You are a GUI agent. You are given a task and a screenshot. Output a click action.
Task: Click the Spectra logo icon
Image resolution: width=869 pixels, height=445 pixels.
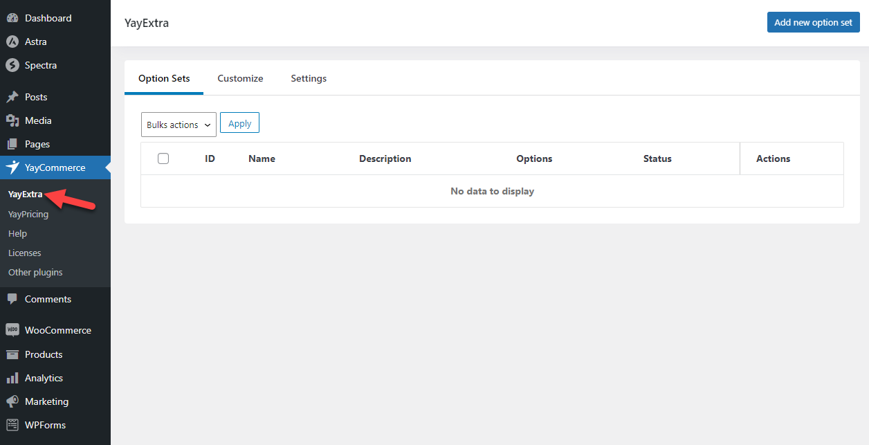point(12,65)
